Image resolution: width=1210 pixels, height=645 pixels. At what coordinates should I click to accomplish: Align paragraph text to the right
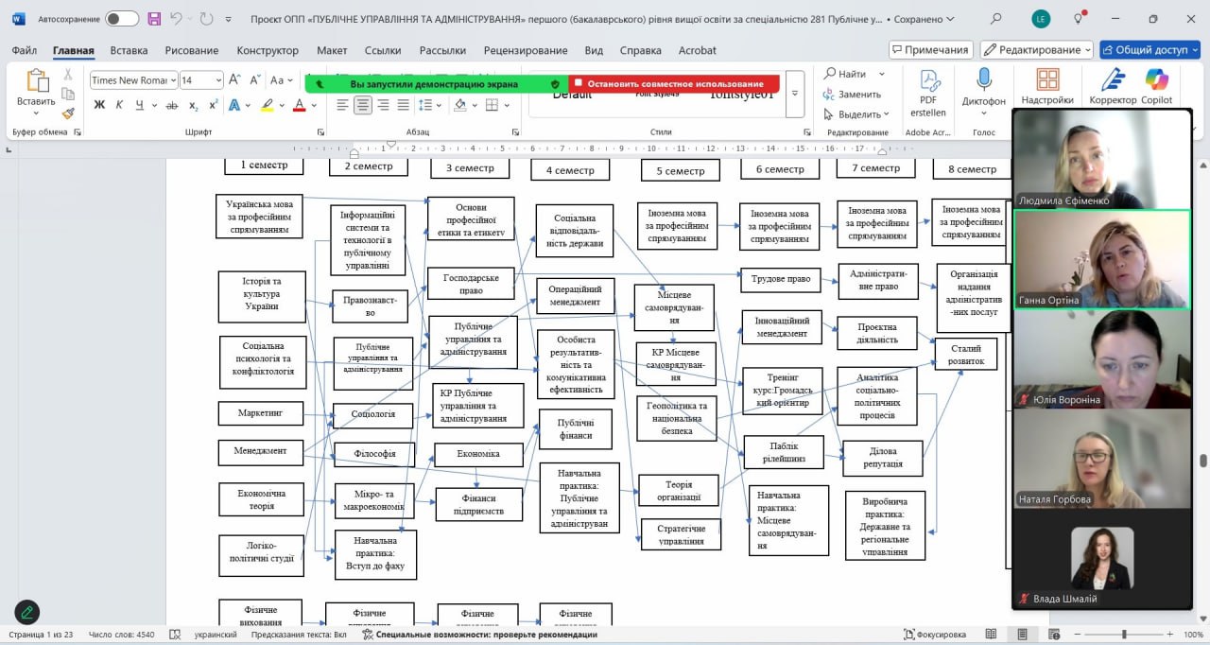(383, 105)
